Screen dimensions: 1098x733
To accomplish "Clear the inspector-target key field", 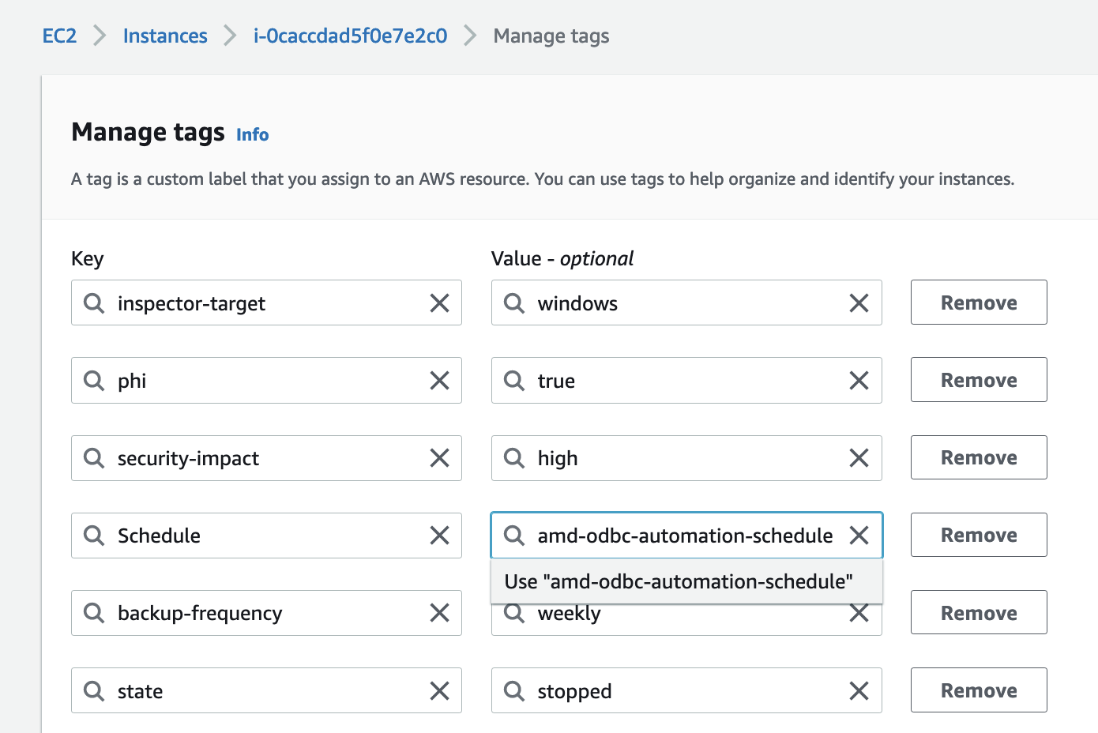I will [439, 303].
